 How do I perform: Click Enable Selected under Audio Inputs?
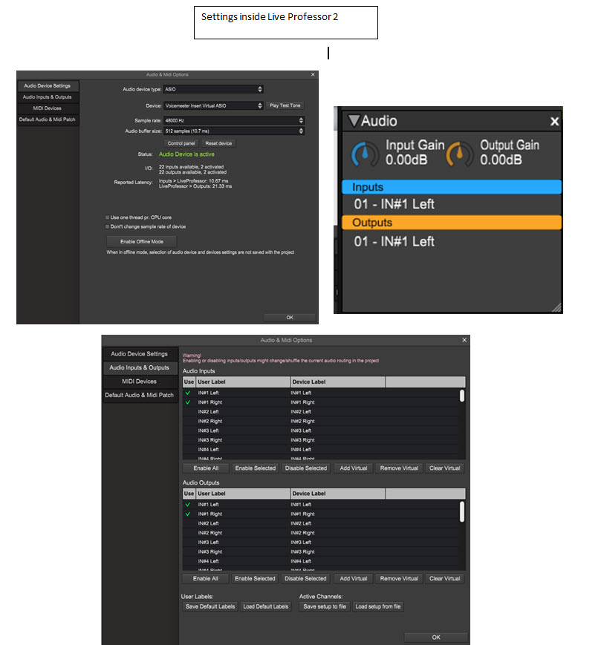click(x=256, y=468)
